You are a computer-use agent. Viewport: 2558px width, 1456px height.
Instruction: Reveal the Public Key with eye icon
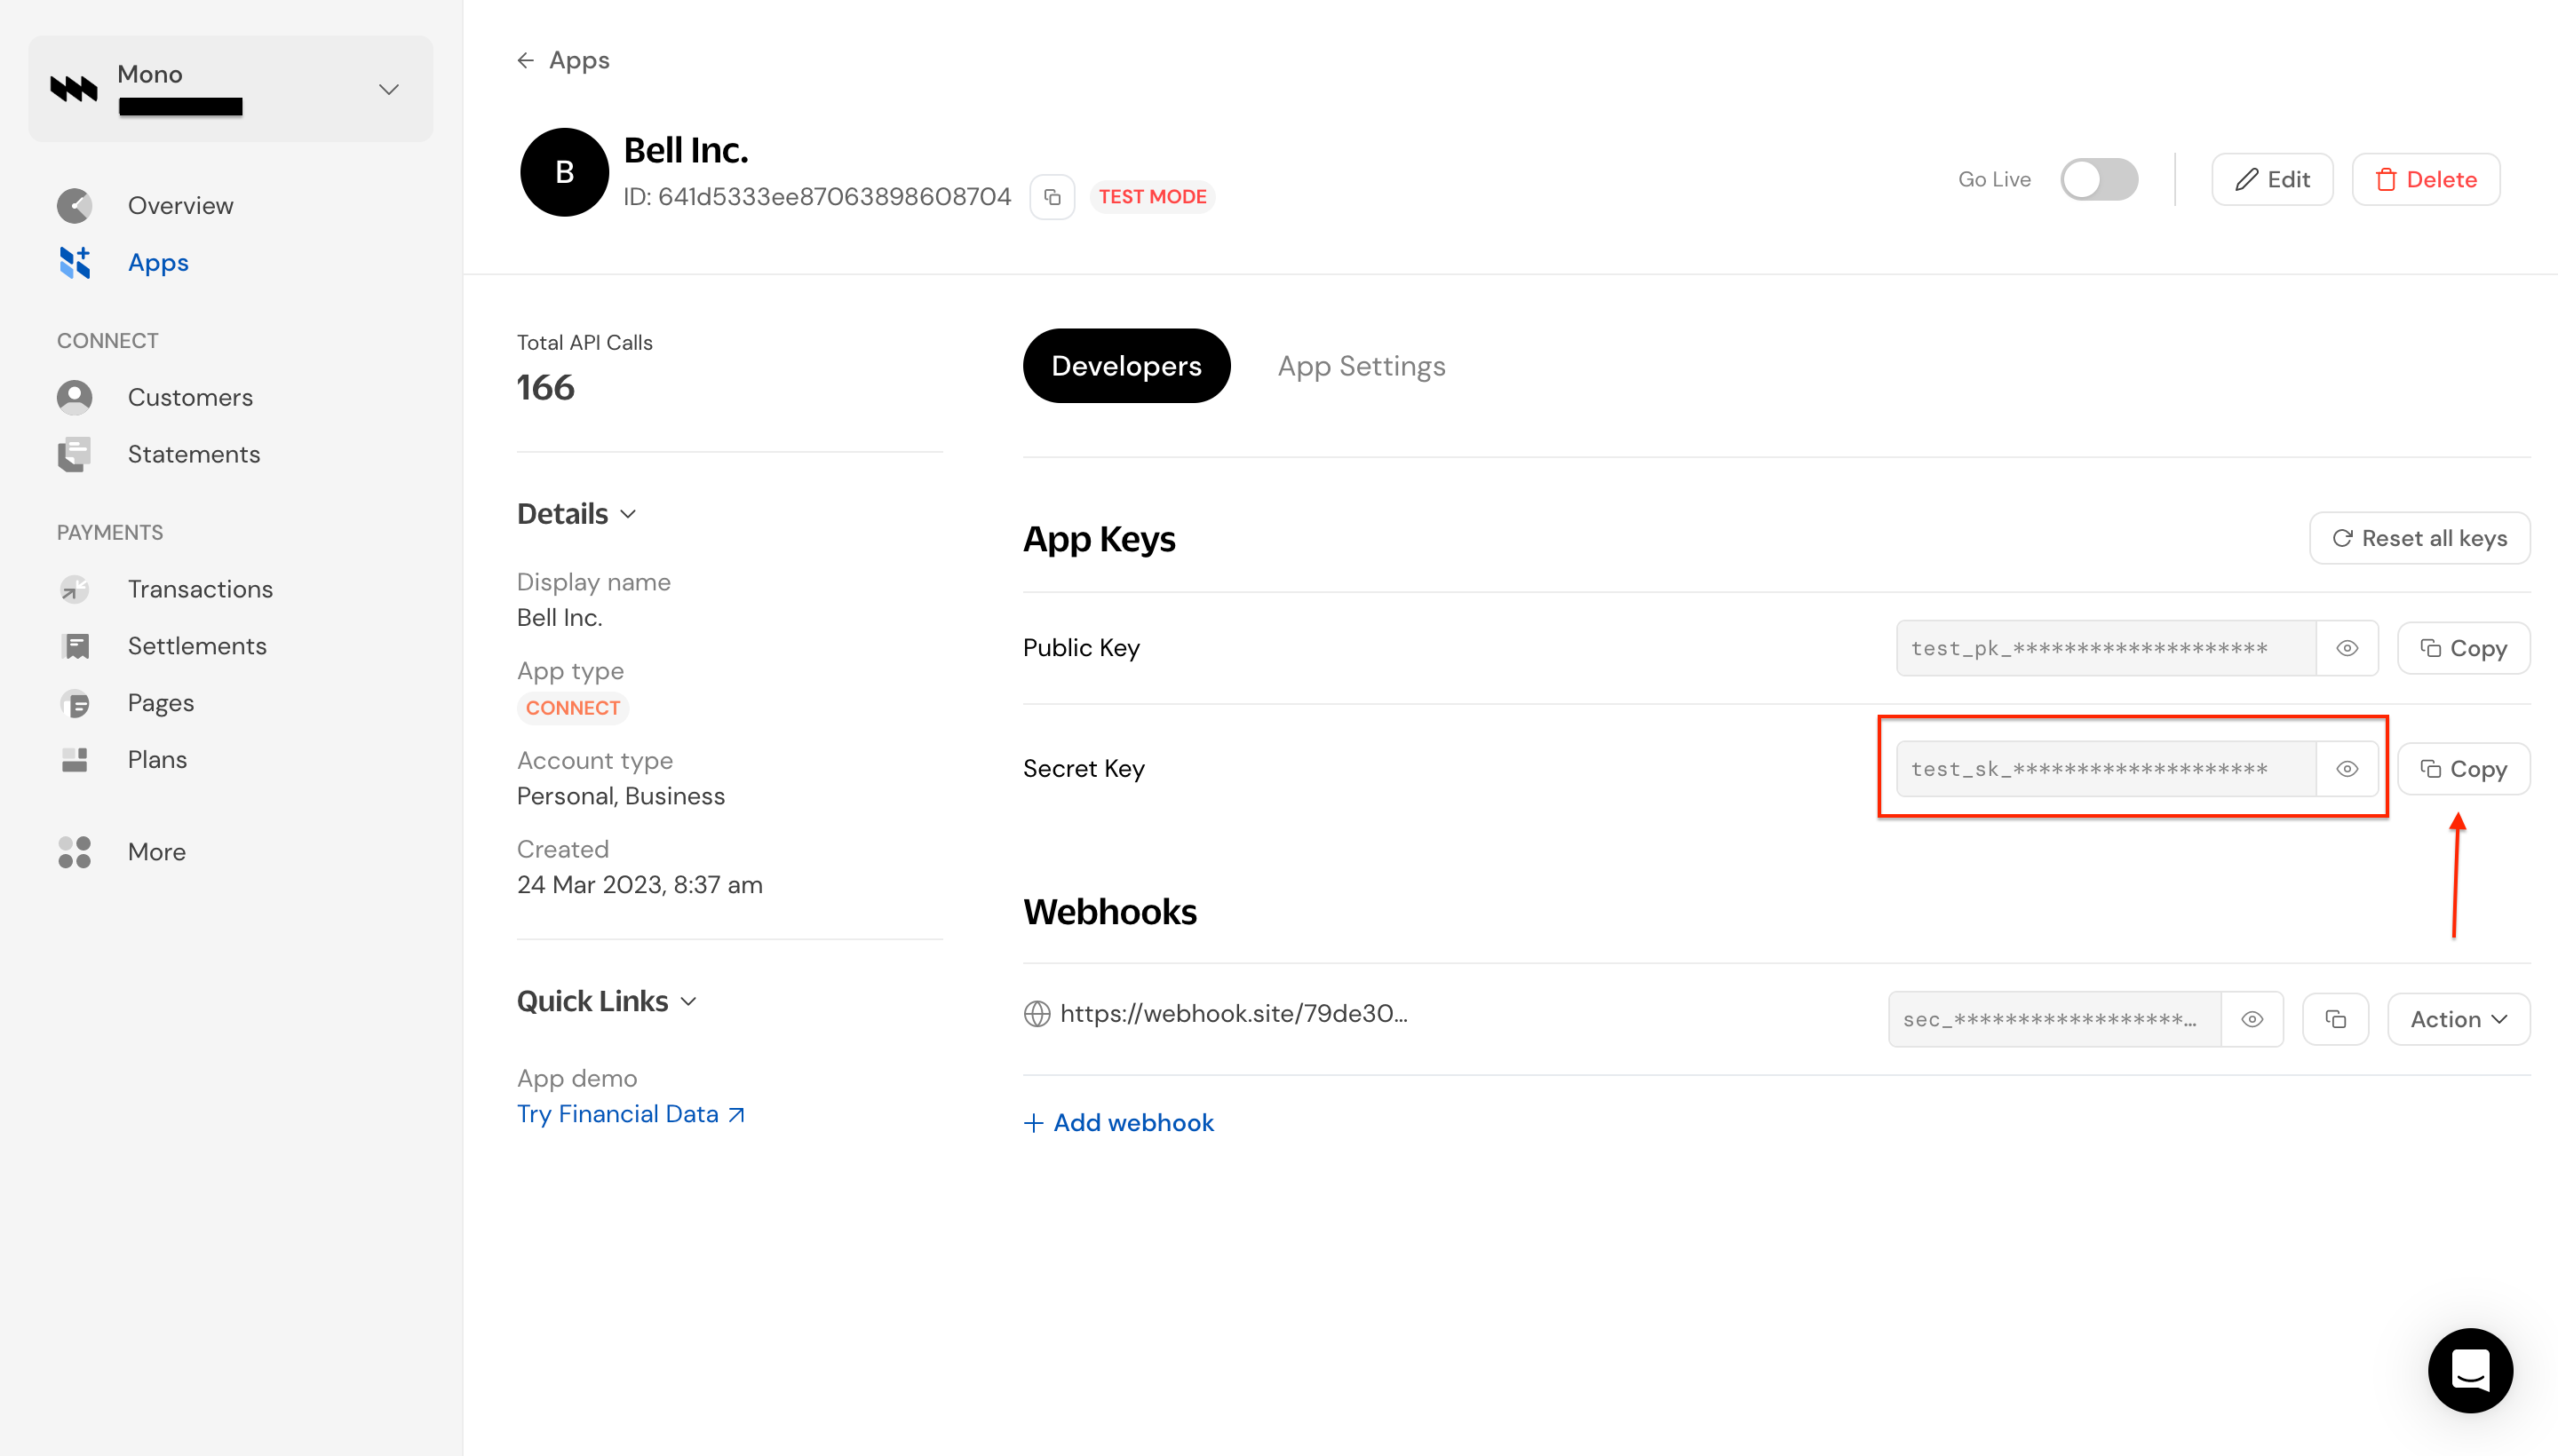coord(2346,648)
